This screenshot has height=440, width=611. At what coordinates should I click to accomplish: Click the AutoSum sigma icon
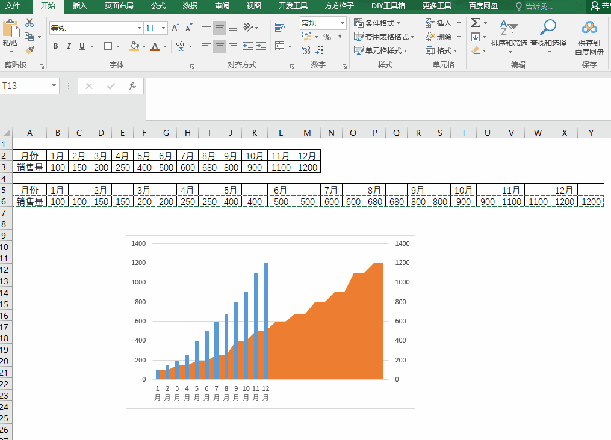pyautogui.click(x=475, y=23)
